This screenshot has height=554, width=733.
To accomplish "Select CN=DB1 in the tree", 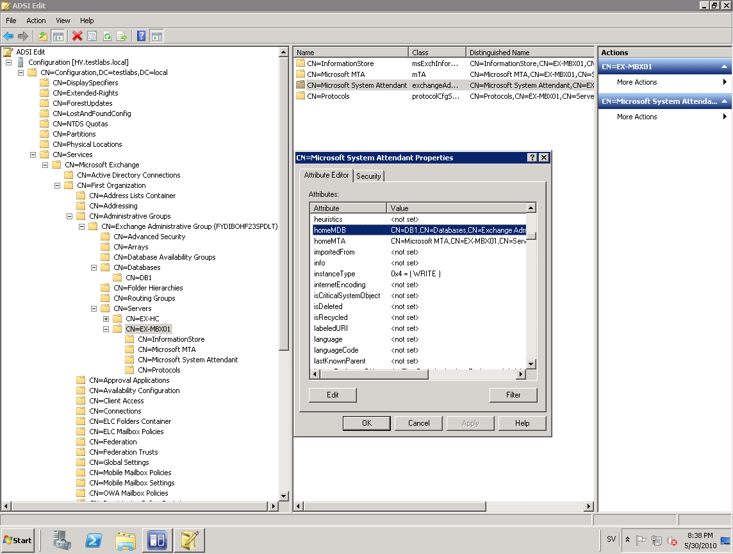I will pos(138,278).
